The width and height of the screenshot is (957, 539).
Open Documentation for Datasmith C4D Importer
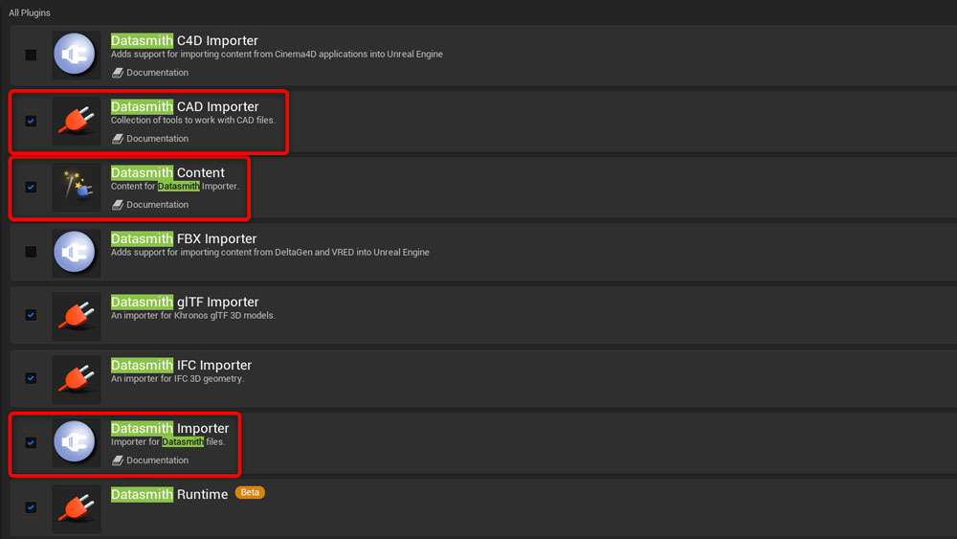coord(150,73)
